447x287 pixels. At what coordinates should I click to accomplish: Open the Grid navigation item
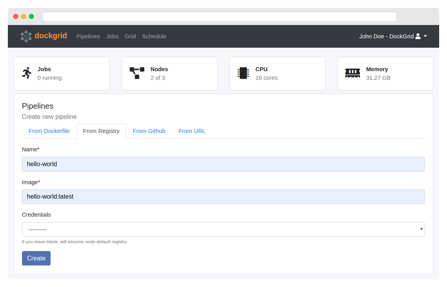pos(130,36)
